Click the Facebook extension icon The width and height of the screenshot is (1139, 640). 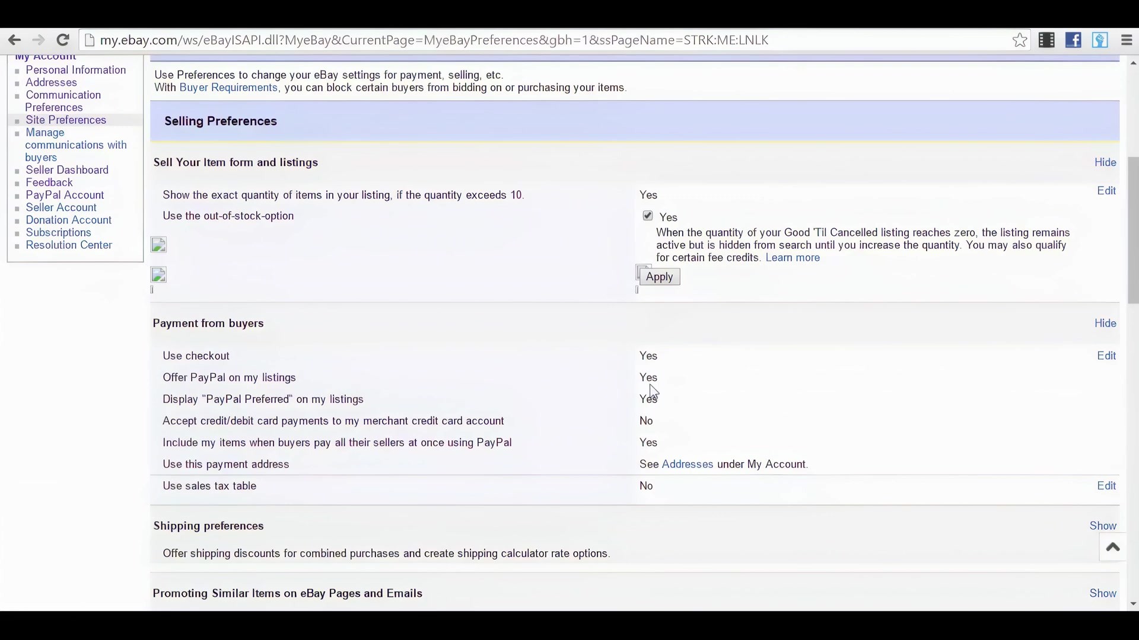(x=1073, y=40)
